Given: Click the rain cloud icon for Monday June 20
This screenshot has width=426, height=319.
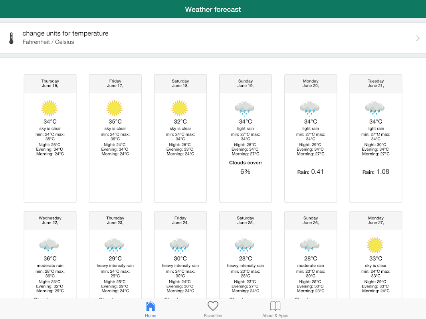Looking at the screenshot, I should [310, 108].
